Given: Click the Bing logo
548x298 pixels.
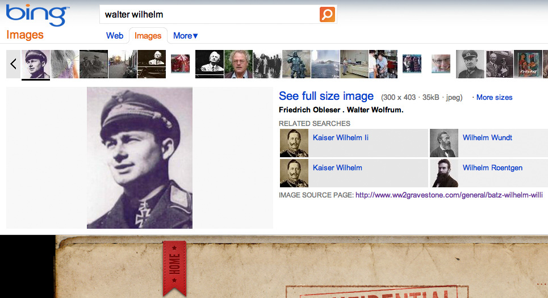Looking at the screenshot, I should click(x=37, y=15).
